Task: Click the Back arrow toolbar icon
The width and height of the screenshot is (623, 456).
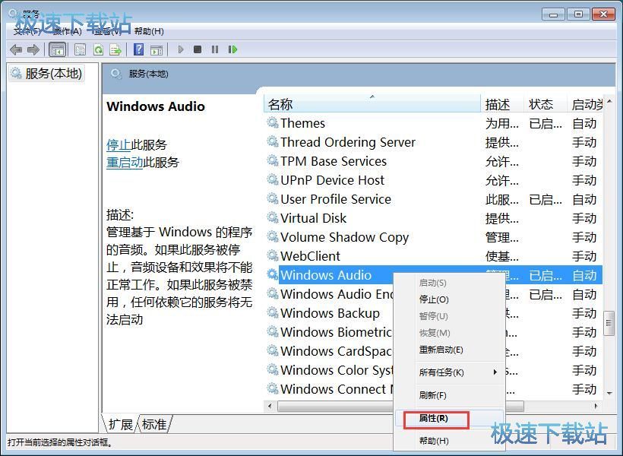Action: (16, 49)
